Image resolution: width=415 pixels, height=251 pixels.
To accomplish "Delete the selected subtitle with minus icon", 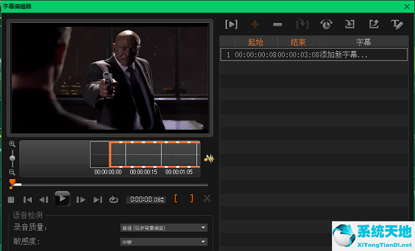I will (277, 25).
